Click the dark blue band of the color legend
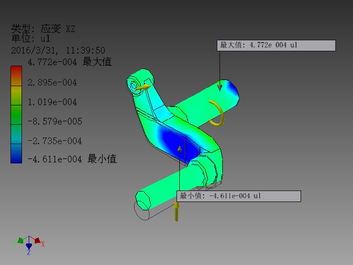Viewport: 353px width, 265px height. [x=16, y=153]
